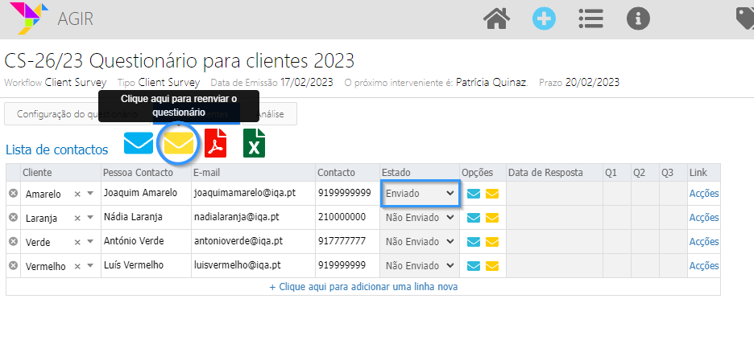
Task: Click the Cliente column header
Action: pyautogui.click(x=60, y=173)
